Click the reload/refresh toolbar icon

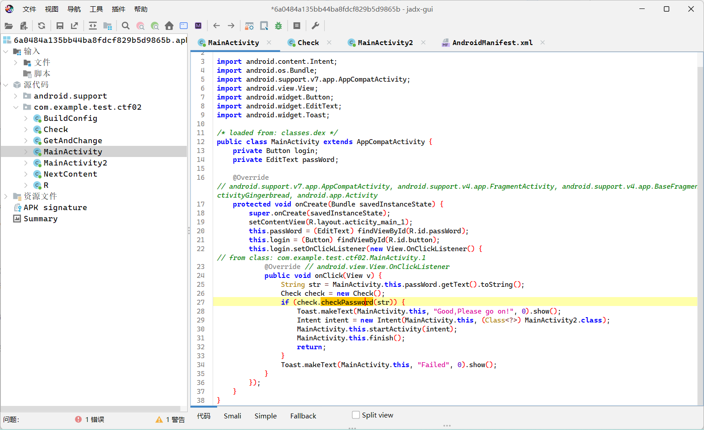pyautogui.click(x=41, y=26)
